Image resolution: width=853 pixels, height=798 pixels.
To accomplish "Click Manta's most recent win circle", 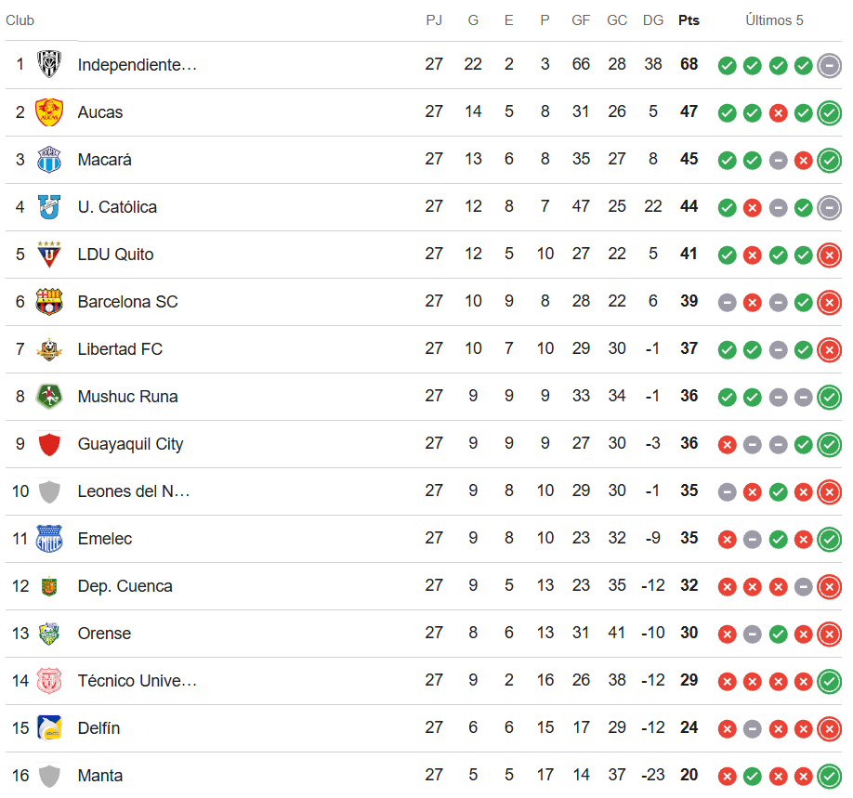I will tap(829, 776).
